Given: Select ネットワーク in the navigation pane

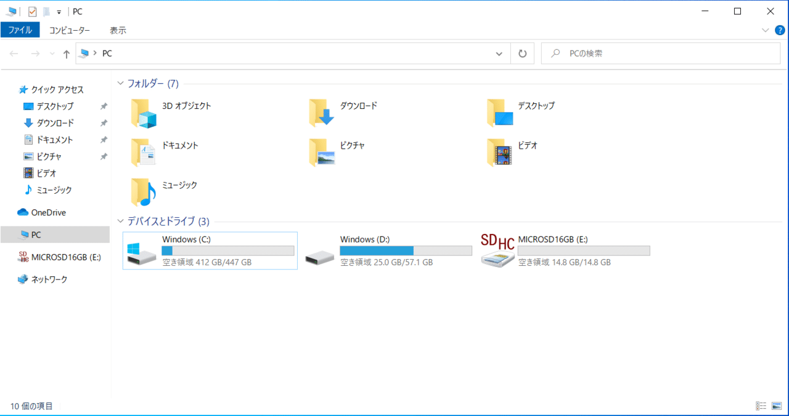Looking at the screenshot, I should [x=49, y=279].
